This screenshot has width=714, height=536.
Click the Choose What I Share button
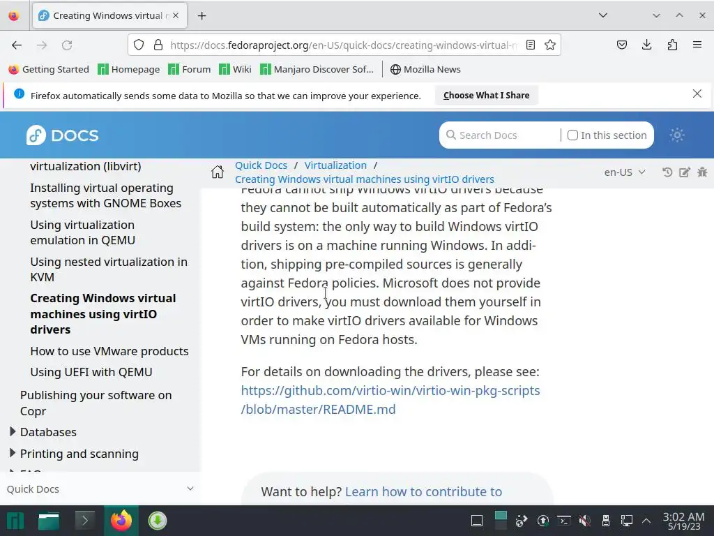(486, 95)
